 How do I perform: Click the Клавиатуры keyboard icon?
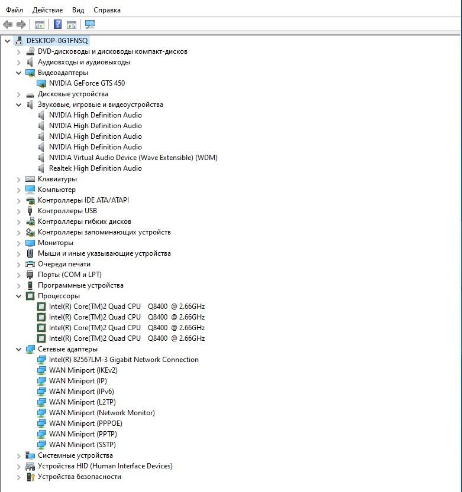[x=30, y=179]
